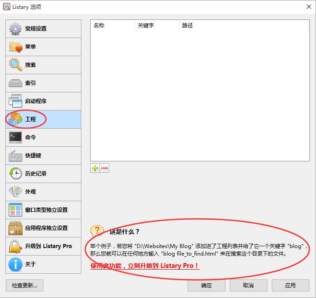Select the 工程 blocks icon

tap(15, 119)
